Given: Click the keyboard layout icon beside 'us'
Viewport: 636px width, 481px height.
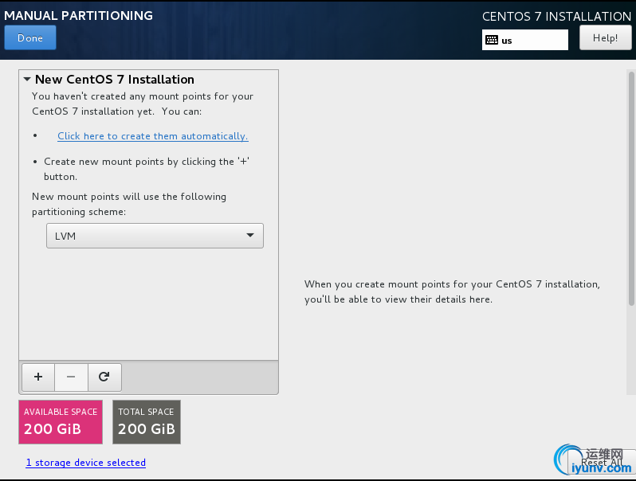Looking at the screenshot, I should click(492, 40).
